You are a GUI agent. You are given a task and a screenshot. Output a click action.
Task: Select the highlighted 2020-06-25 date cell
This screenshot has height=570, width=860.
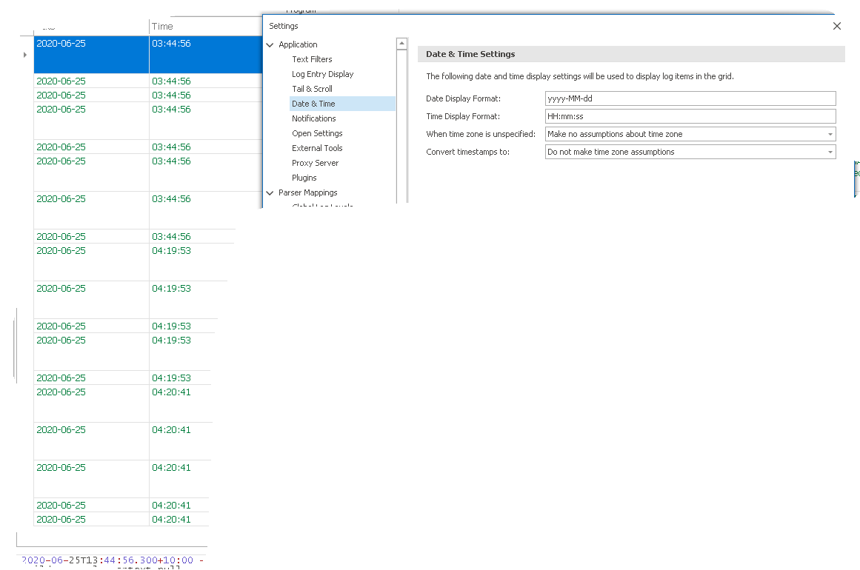[91, 54]
